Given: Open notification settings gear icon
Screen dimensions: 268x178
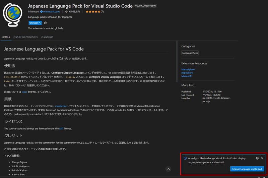Looking at the screenshot, I should (257, 158).
